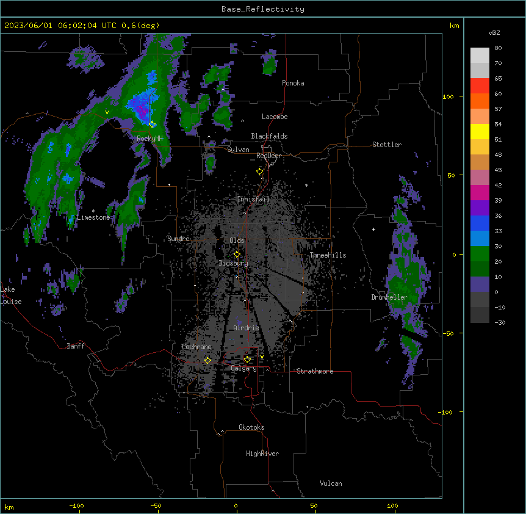Click the RockyMH label
This screenshot has width=526, height=514.
click(150, 139)
